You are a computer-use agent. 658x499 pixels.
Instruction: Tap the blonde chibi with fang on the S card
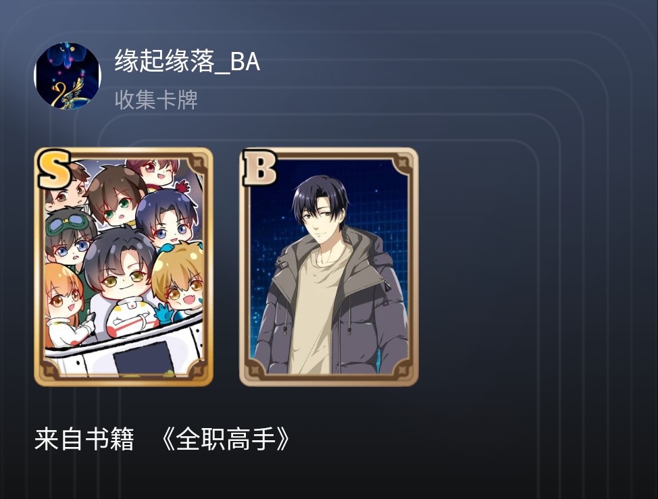[178, 279]
